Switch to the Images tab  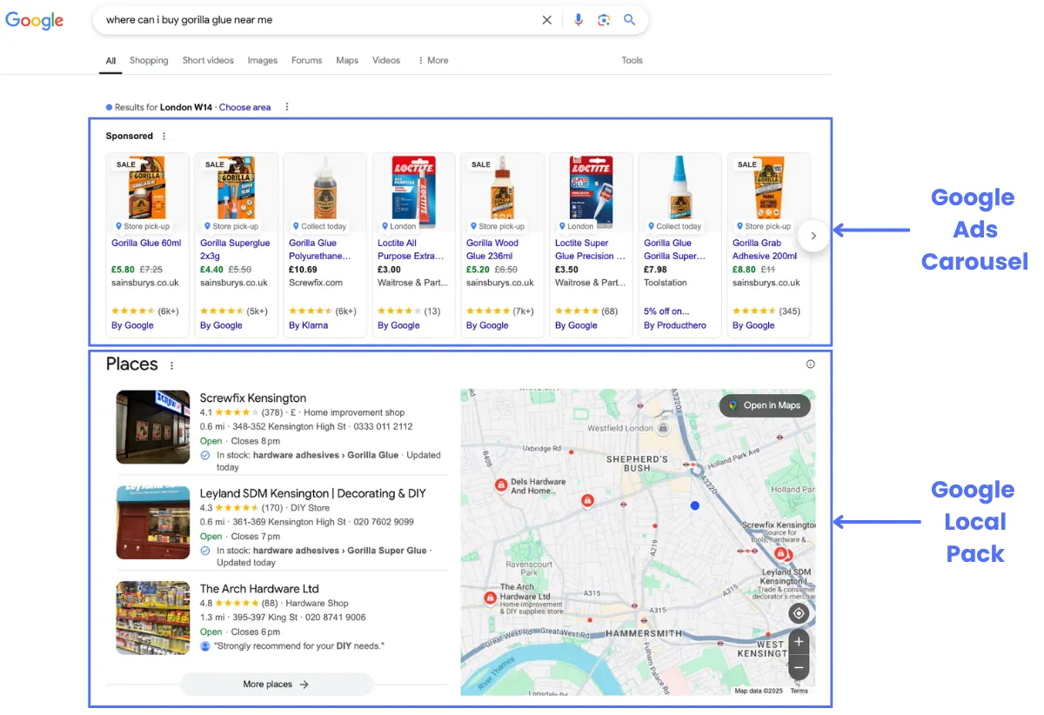coord(263,61)
